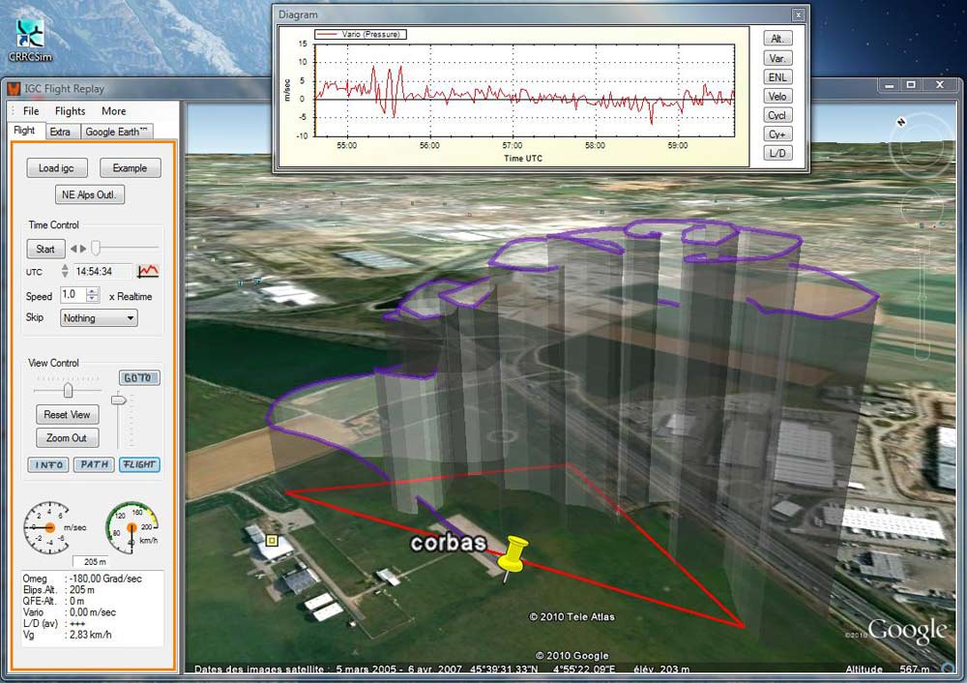Click the Time Control position slider handle
The image size is (967, 683).
[96, 248]
